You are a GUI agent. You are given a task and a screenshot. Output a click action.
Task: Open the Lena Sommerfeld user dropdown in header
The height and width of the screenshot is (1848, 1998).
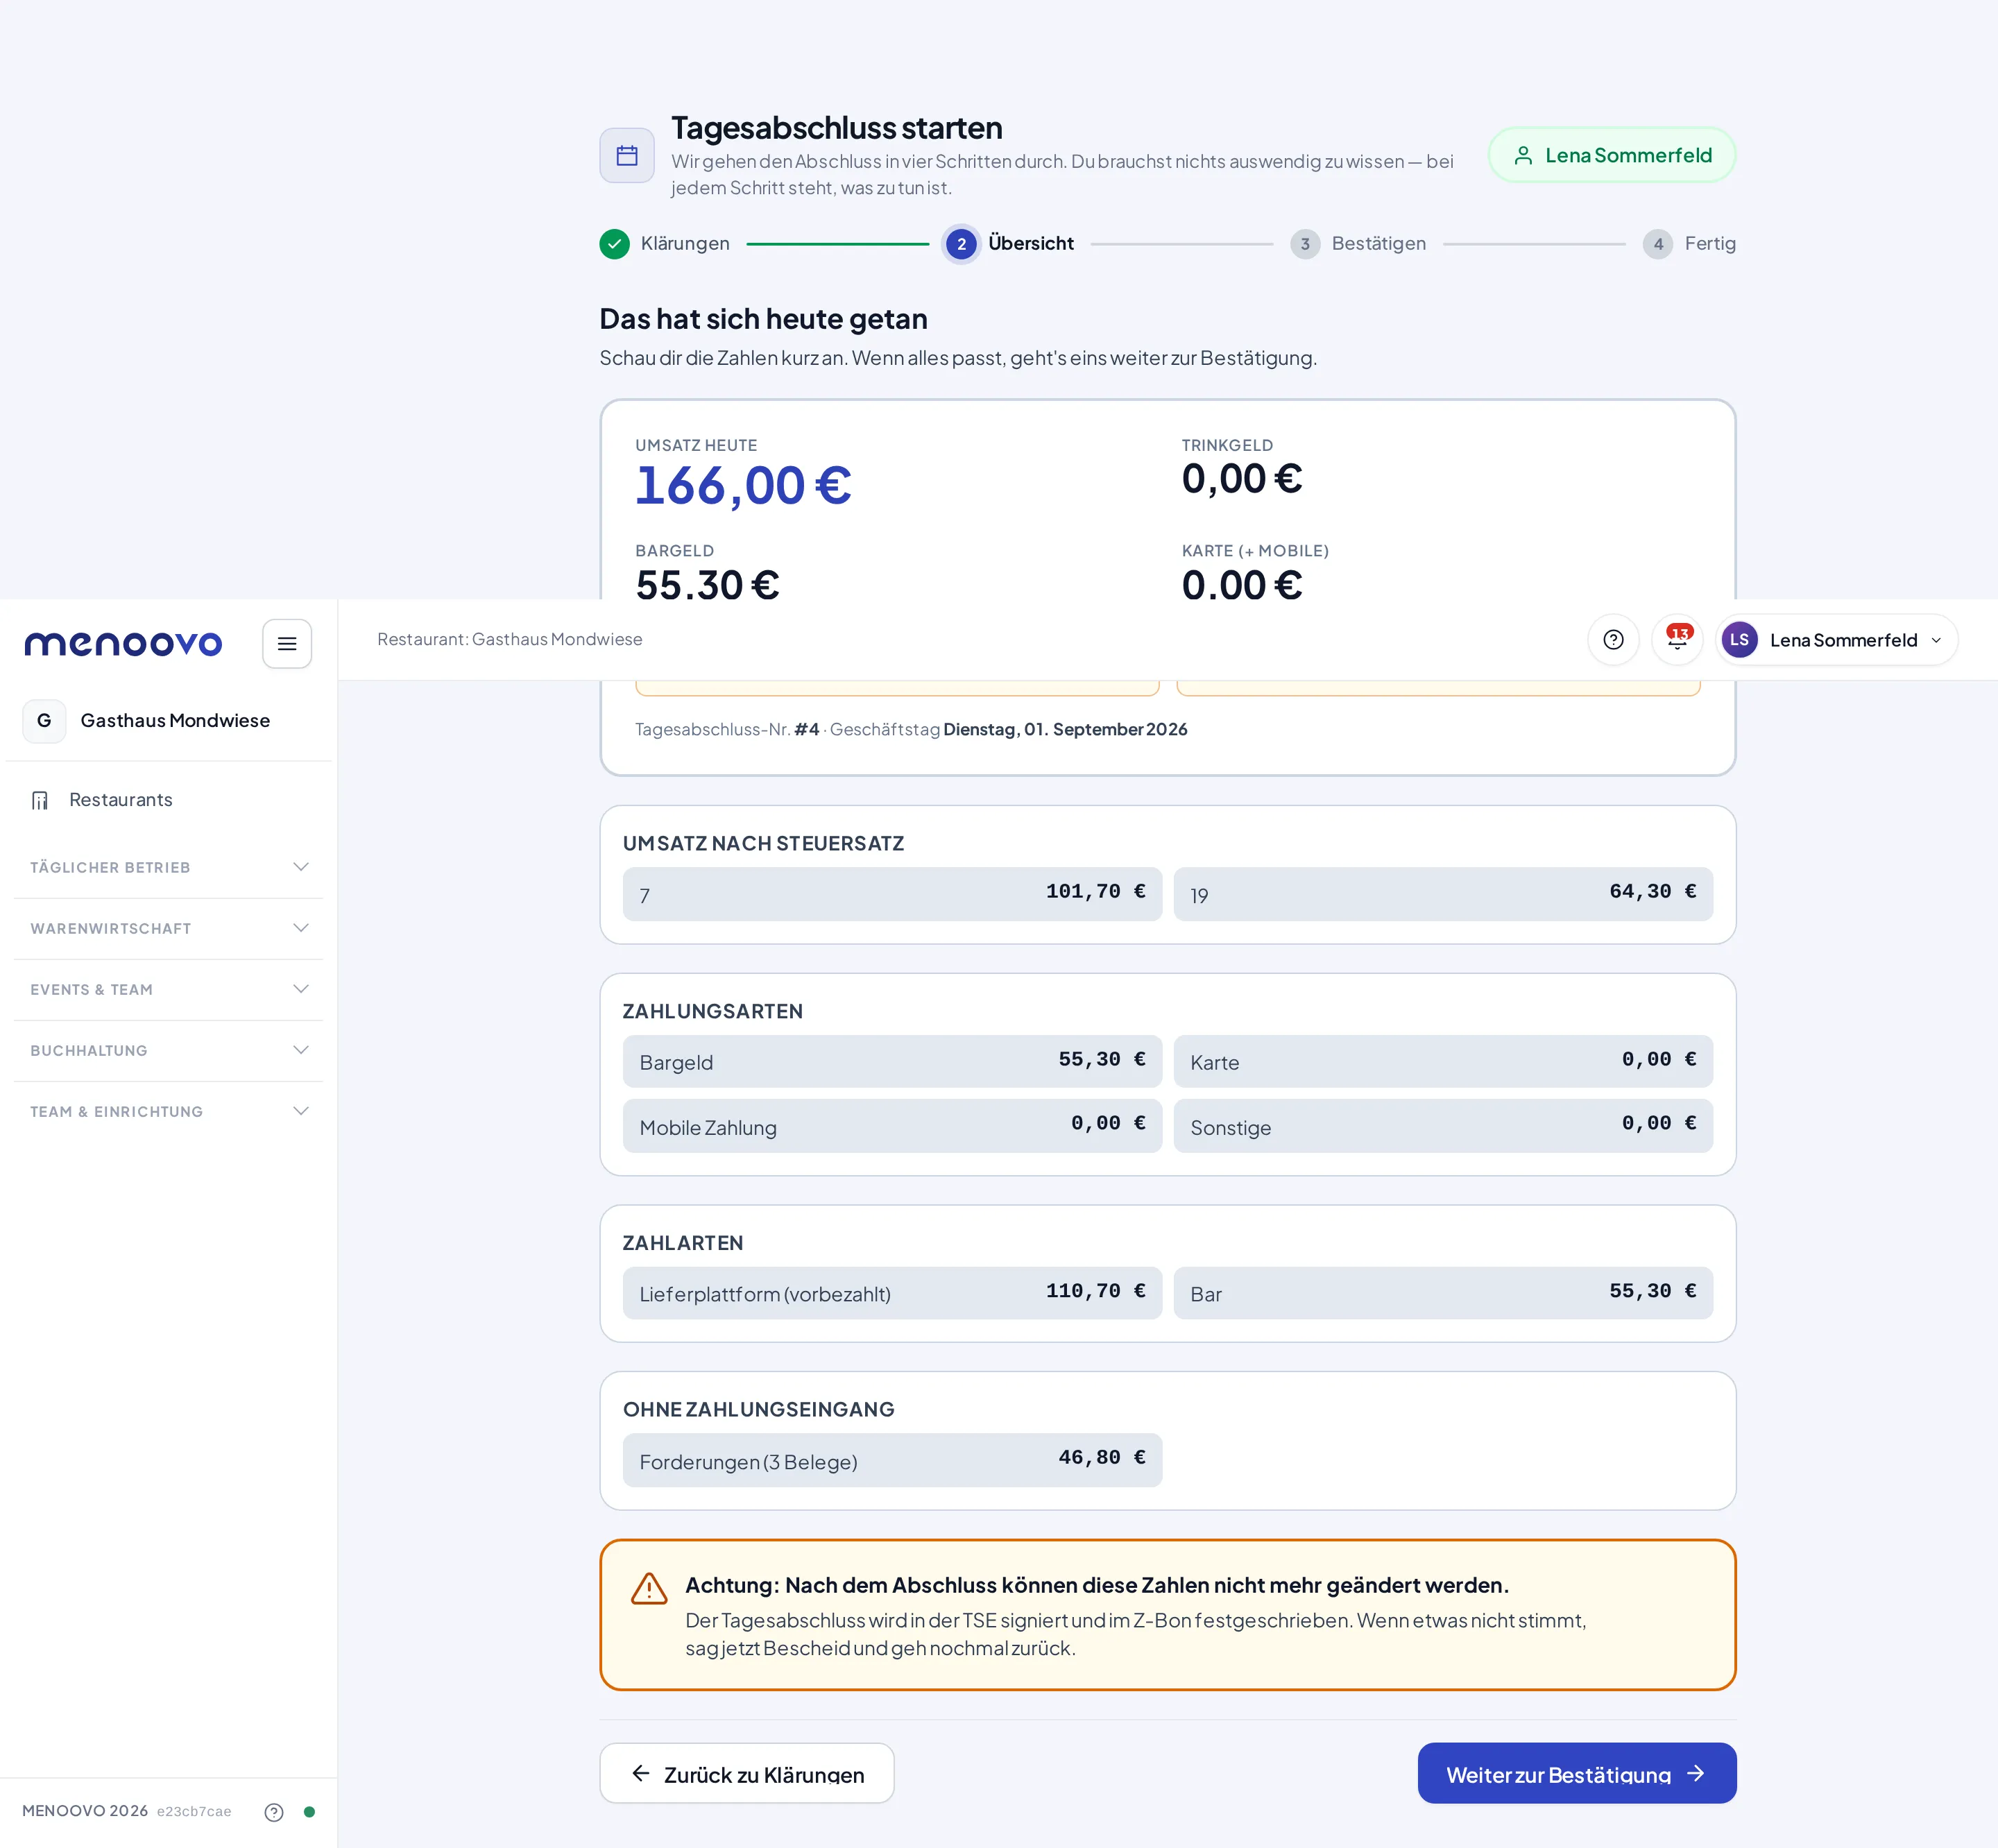point(1836,640)
